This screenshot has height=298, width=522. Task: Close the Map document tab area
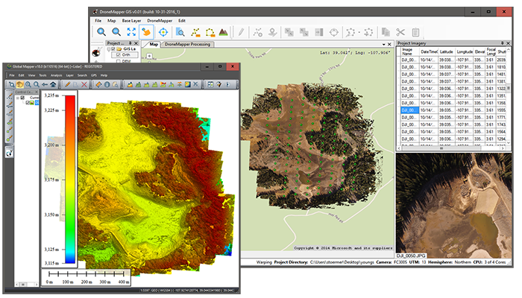point(389,44)
